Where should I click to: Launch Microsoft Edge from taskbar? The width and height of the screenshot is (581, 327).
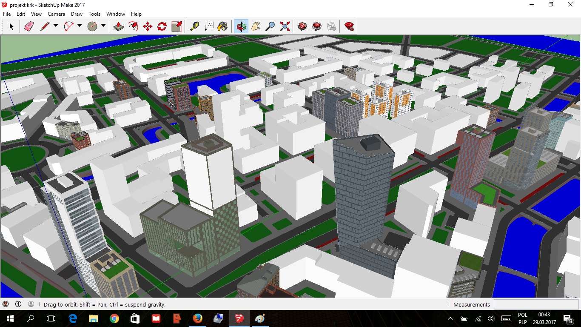coord(73,318)
